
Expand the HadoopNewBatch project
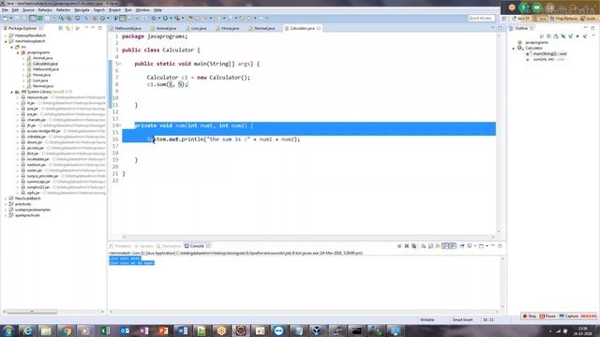click(x=6, y=36)
